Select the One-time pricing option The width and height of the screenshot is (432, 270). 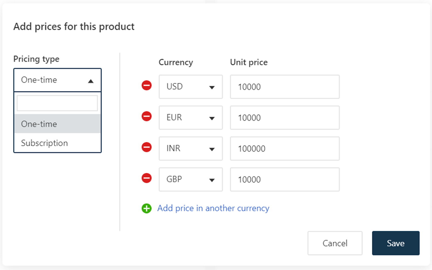[x=58, y=124]
